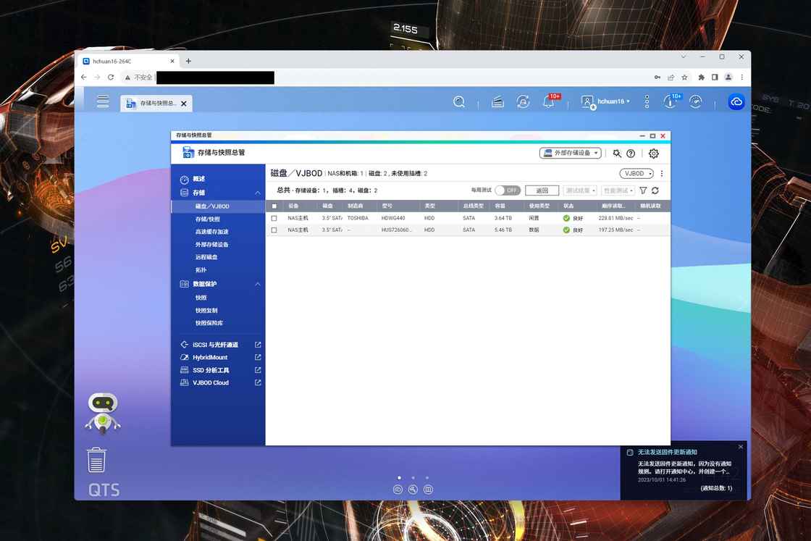Select 远程磁盘 in the sidebar
This screenshot has height=541, width=811.
pyautogui.click(x=206, y=257)
